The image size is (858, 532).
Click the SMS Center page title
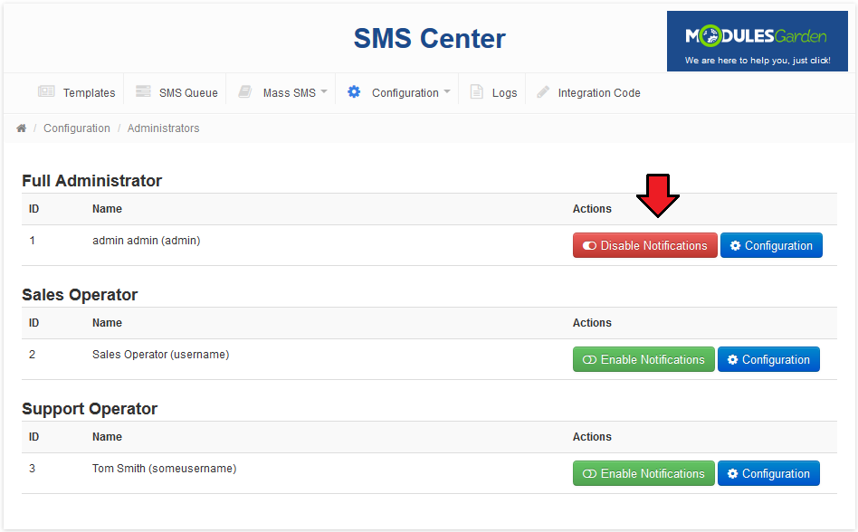click(x=430, y=38)
